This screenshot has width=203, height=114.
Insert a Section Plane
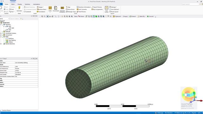(x=42, y=9)
